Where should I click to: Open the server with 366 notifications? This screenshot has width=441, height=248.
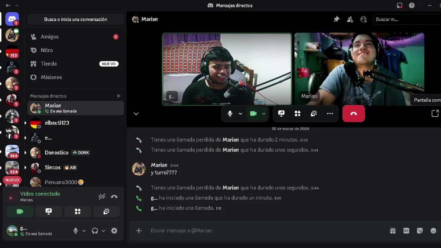click(12, 152)
